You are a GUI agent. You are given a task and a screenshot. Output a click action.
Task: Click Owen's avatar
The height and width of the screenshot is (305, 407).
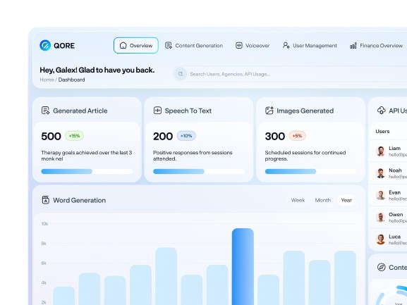tap(381, 217)
